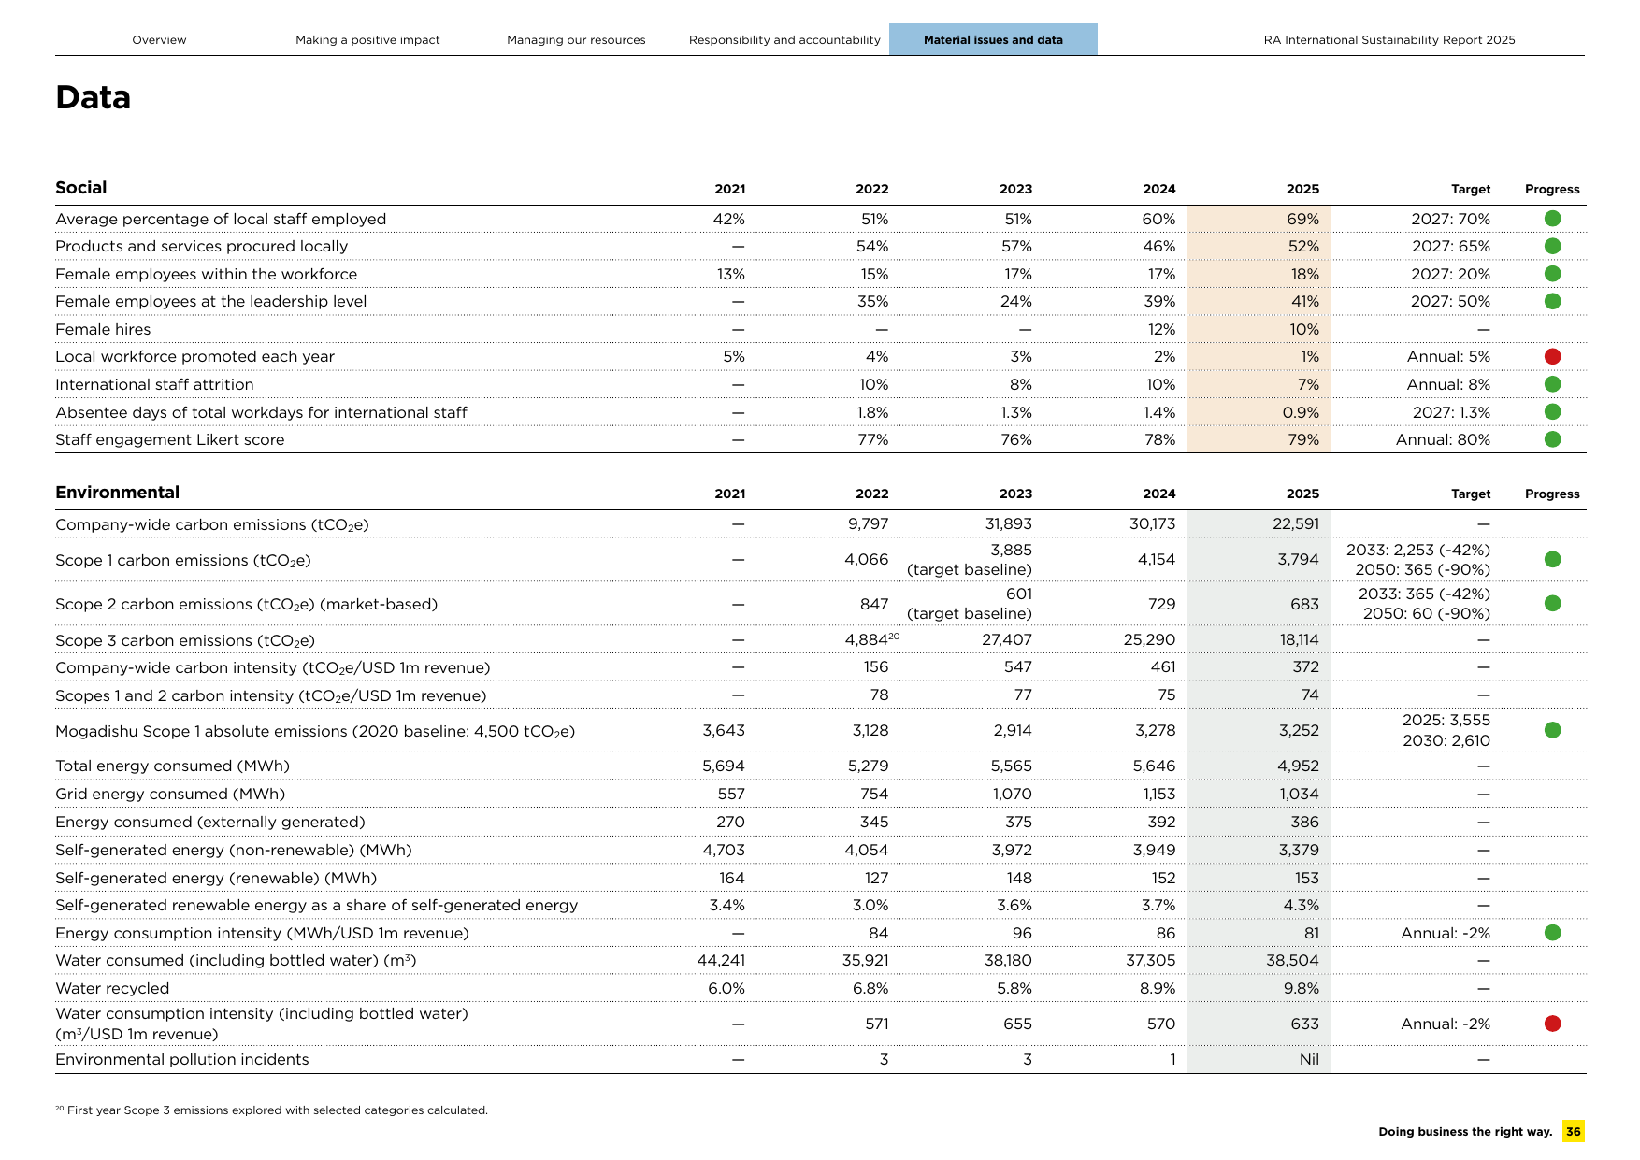Click the yellow page number 36 badge
Screen dimensions: 1640x1160
(1574, 1131)
